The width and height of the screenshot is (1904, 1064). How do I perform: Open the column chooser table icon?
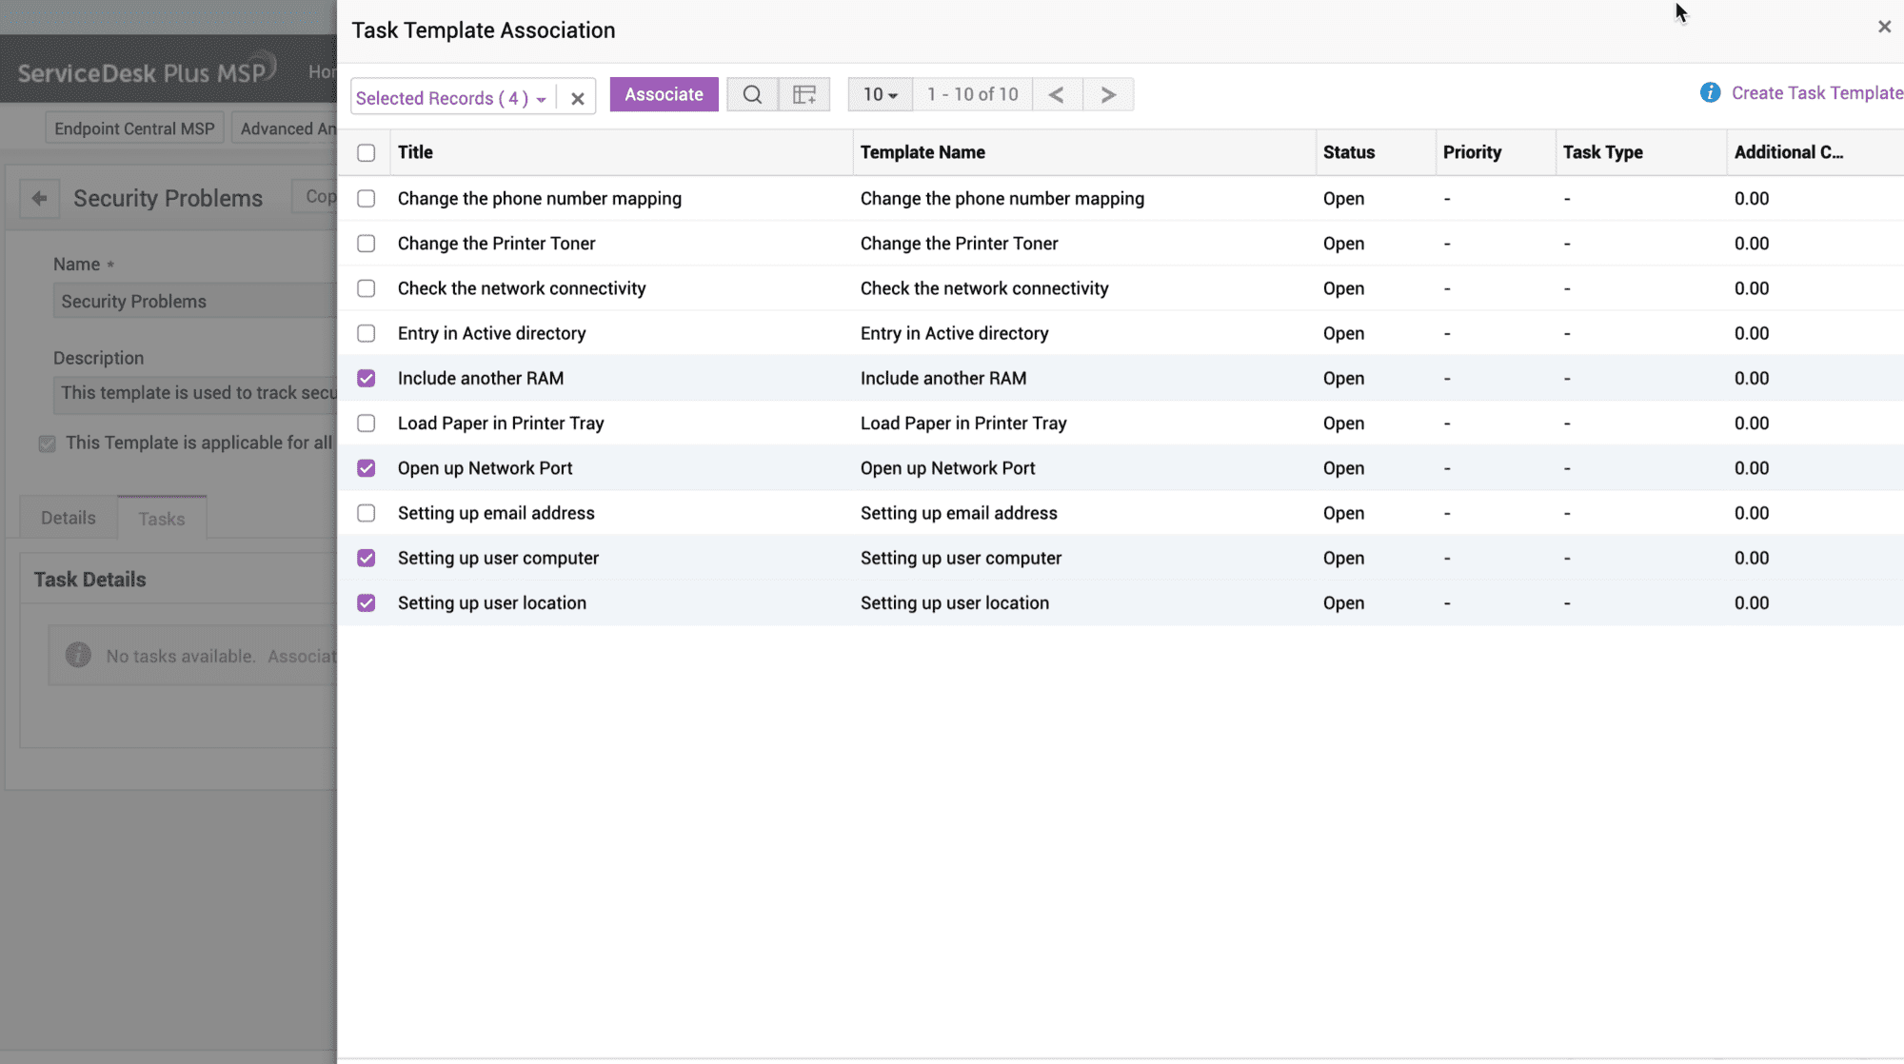click(x=804, y=94)
